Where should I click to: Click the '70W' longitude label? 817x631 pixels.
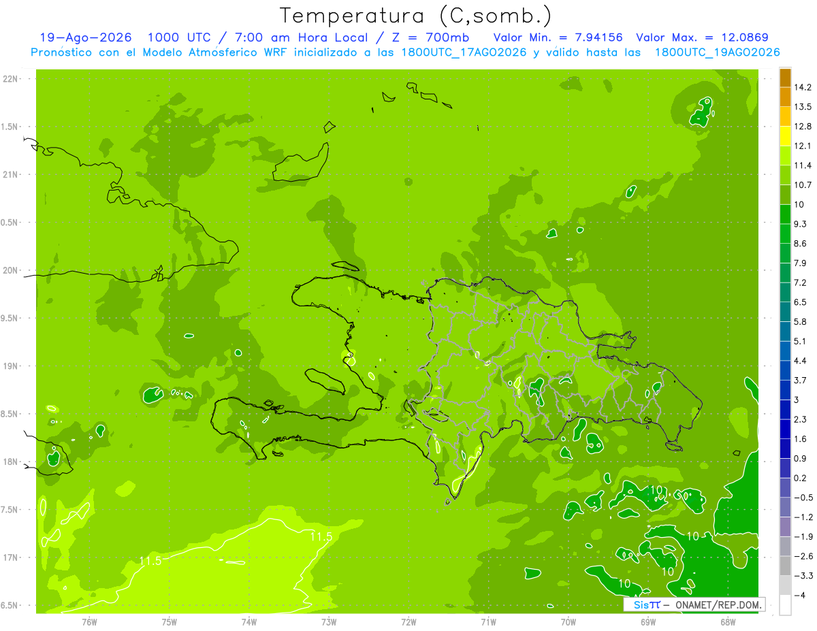pos(568,621)
